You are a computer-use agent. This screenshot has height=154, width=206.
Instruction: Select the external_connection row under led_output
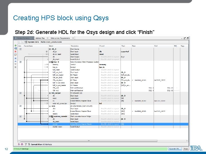pyautogui.click(x=103, y=104)
